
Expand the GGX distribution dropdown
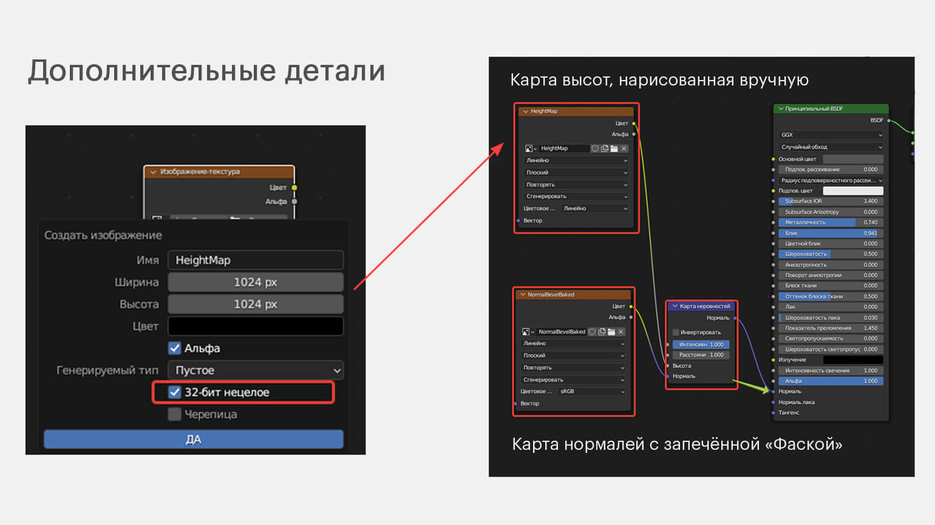coord(830,135)
